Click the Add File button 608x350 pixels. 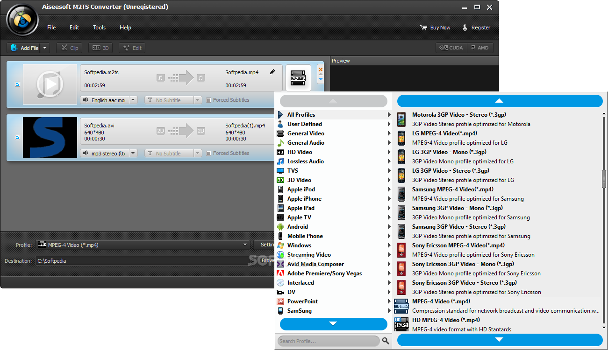tap(24, 48)
